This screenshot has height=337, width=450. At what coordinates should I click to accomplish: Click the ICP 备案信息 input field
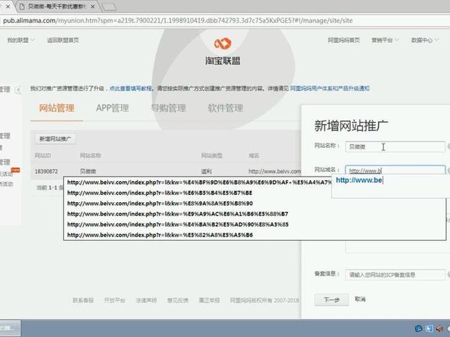click(x=395, y=275)
